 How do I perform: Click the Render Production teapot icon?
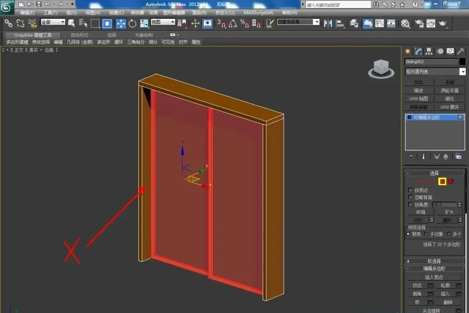[x=443, y=23]
